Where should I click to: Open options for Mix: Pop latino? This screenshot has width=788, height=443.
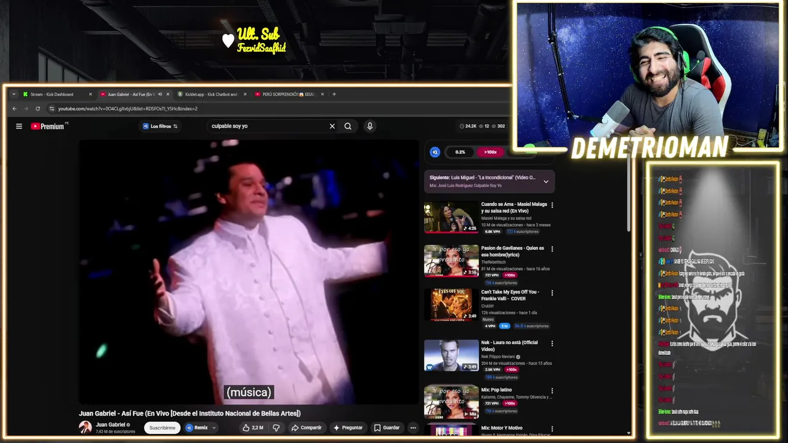[x=552, y=391]
